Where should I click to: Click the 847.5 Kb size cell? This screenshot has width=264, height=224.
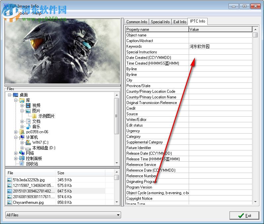coord(65,191)
